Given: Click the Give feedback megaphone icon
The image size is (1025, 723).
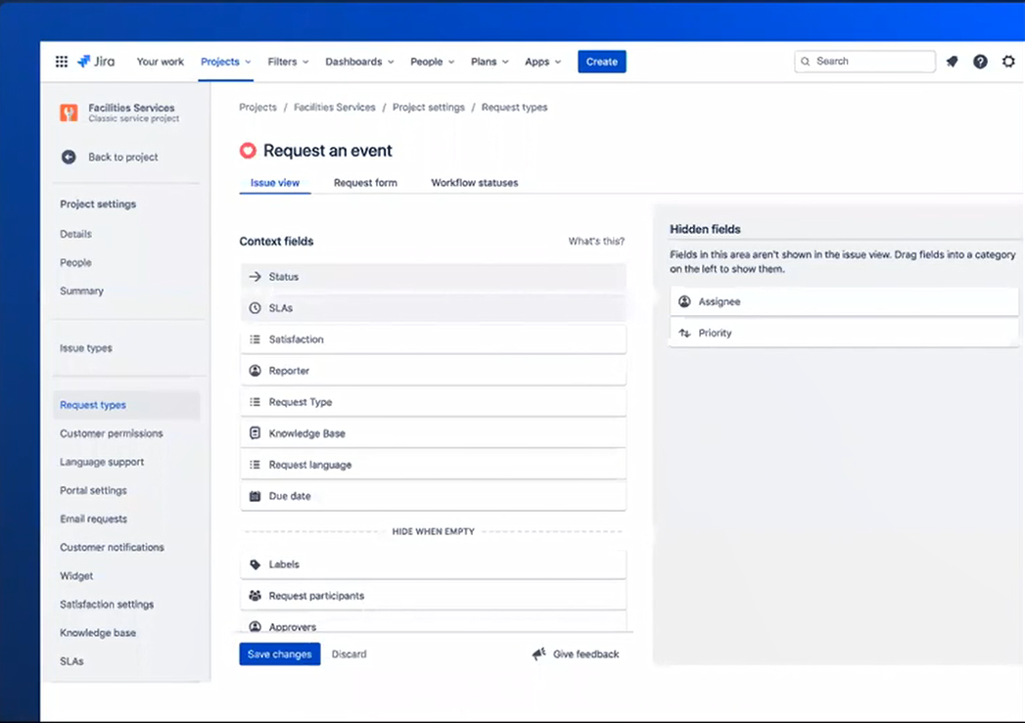Looking at the screenshot, I should click(538, 654).
